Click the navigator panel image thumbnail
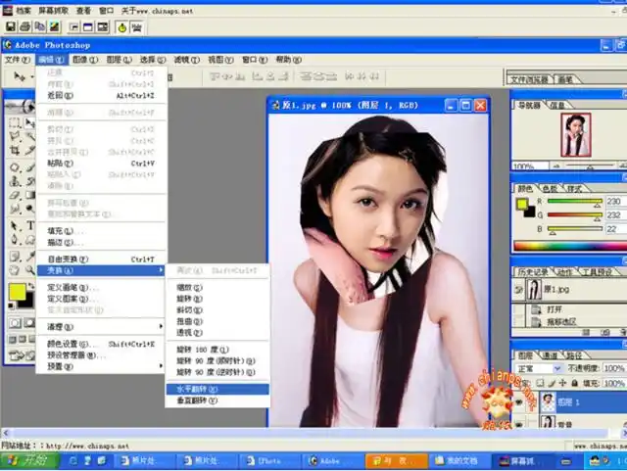 (x=575, y=134)
